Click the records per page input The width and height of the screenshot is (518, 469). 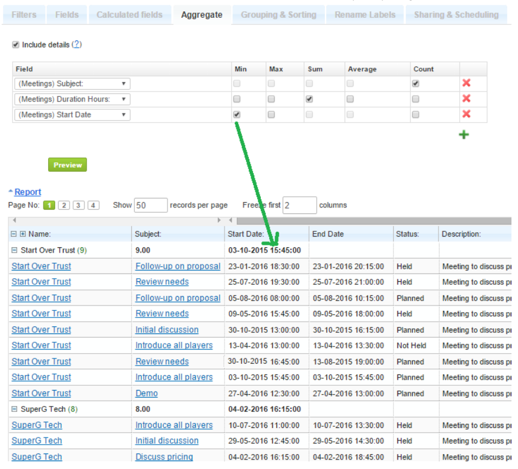pyautogui.click(x=151, y=205)
